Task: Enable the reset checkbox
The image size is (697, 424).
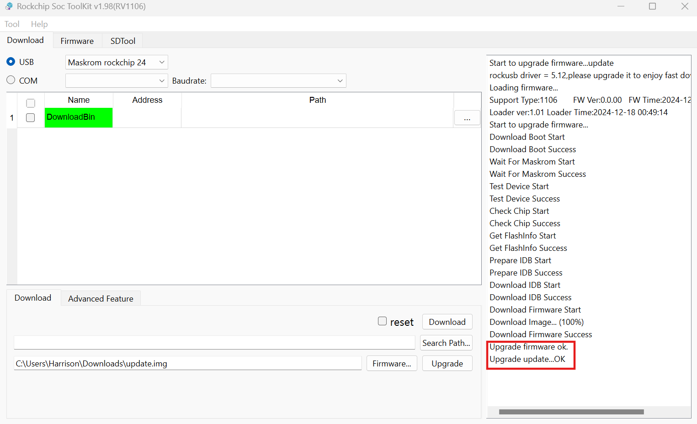Action: coord(383,321)
